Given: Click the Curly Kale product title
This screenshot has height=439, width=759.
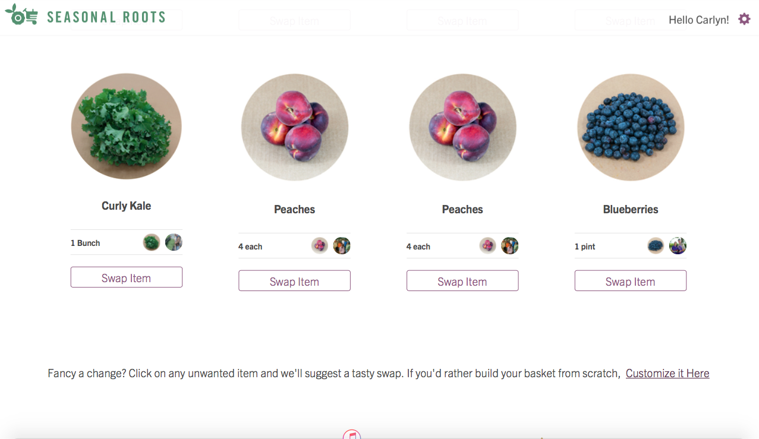Looking at the screenshot, I should pos(126,206).
